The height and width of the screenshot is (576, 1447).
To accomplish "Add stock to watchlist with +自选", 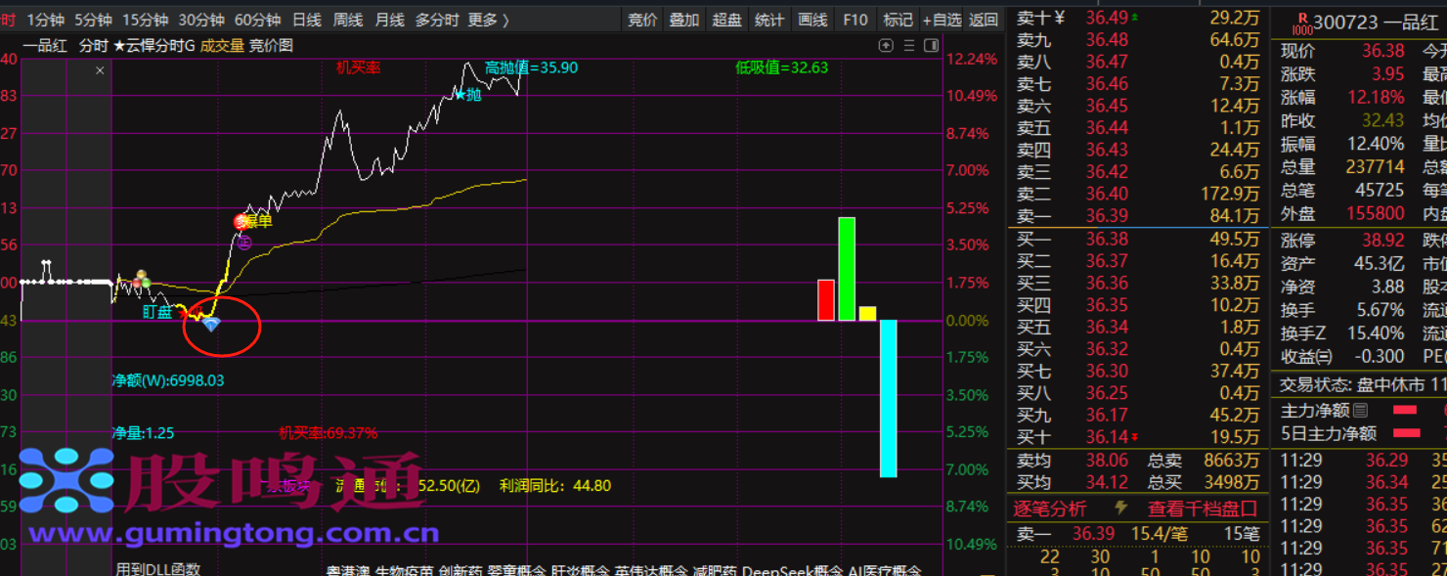I will point(941,20).
